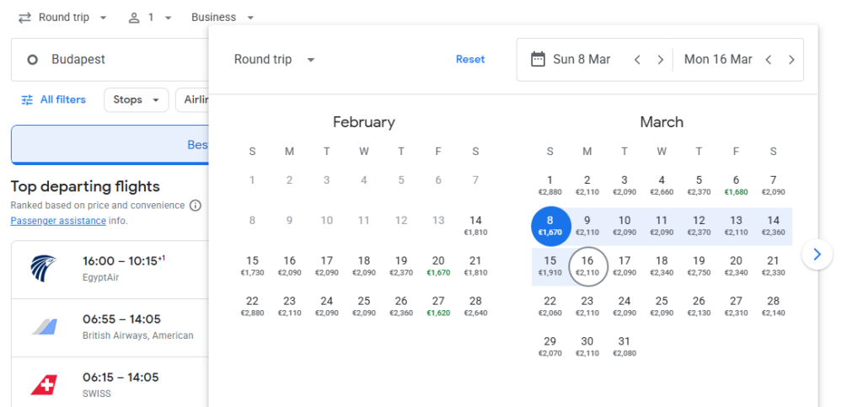Expand the Stops filter dropdown
This screenshot has height=407, width=863.
(136, 99)
